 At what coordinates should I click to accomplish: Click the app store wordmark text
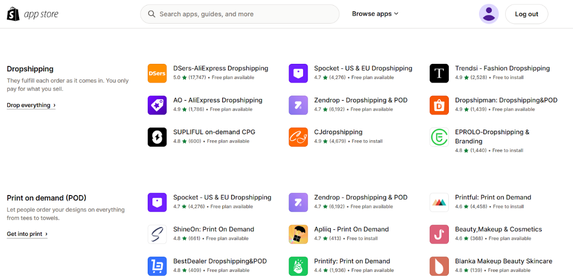(41, 14)
